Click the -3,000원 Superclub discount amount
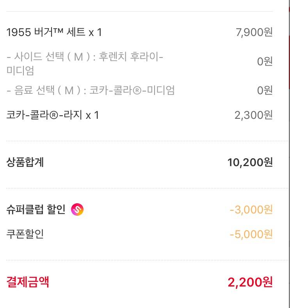Screen dimensions: 290x308 [x=251, y=210]
